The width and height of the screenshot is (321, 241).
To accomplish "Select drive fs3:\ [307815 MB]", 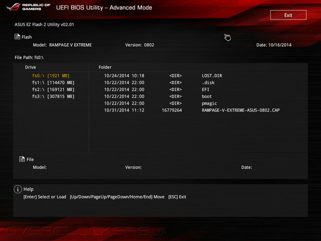I will [53, 96].
